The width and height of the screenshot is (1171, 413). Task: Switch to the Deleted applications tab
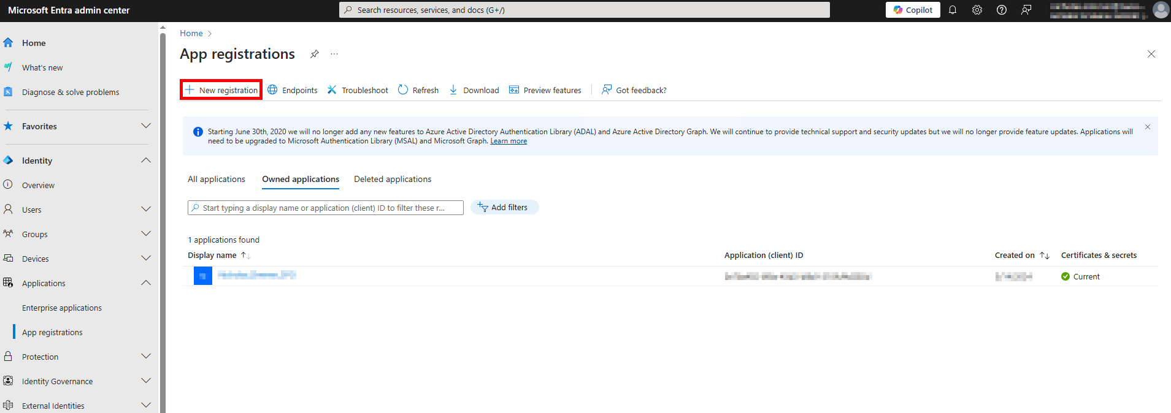click(x=393, y=179)
